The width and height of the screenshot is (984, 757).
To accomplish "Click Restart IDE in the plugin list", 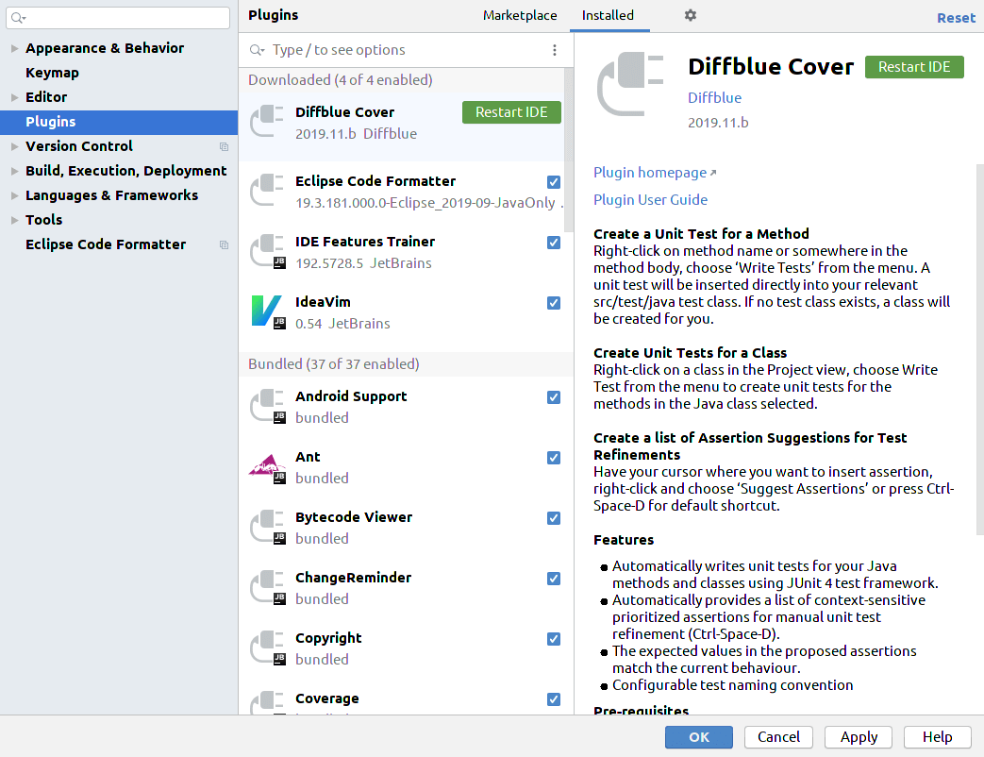I will 511,112.
